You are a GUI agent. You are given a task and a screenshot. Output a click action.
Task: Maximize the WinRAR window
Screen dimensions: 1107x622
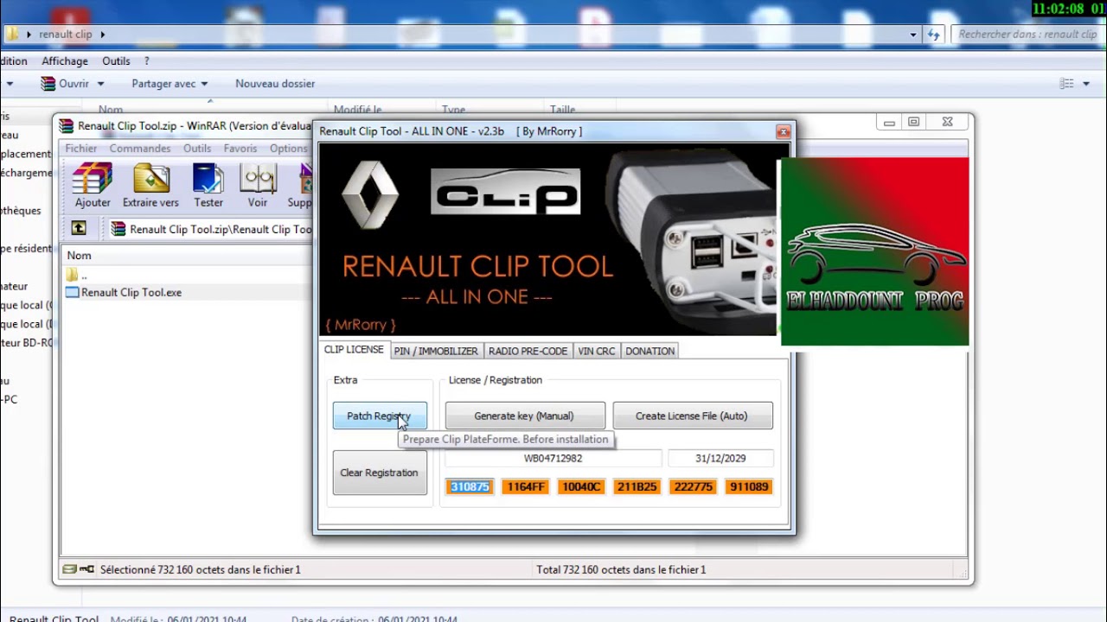pyautogui.click(x=913, y=123)
